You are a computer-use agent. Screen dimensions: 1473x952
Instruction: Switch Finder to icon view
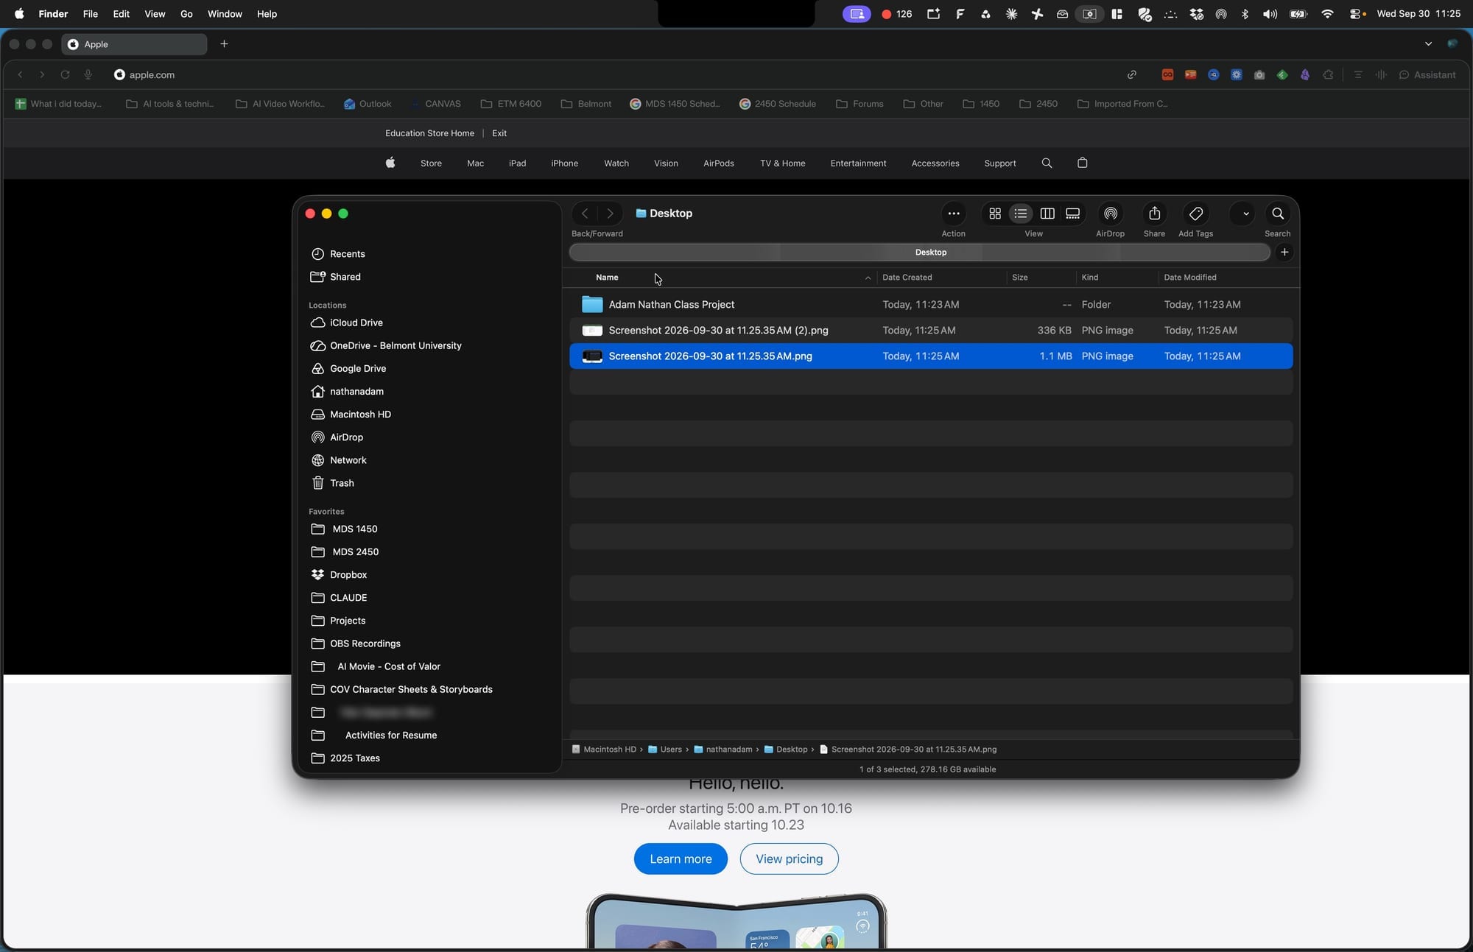pyautogui.click(x=995, y=214)
